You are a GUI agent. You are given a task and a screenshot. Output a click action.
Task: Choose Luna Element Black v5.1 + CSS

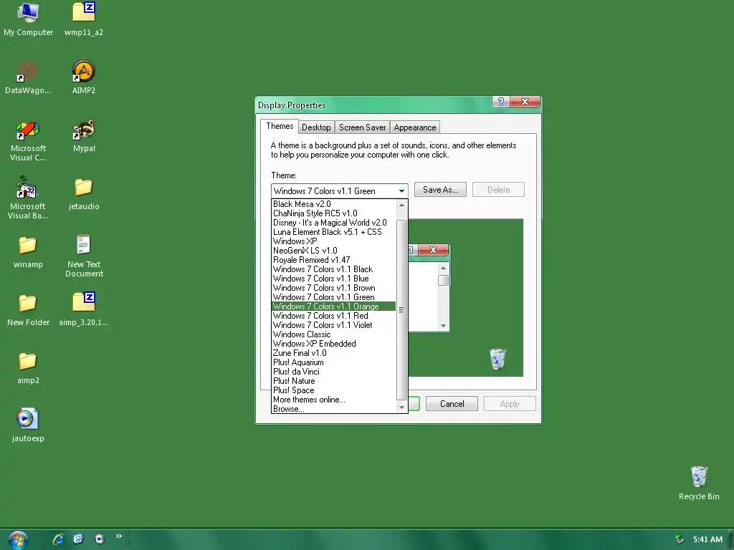pos(333,232)
